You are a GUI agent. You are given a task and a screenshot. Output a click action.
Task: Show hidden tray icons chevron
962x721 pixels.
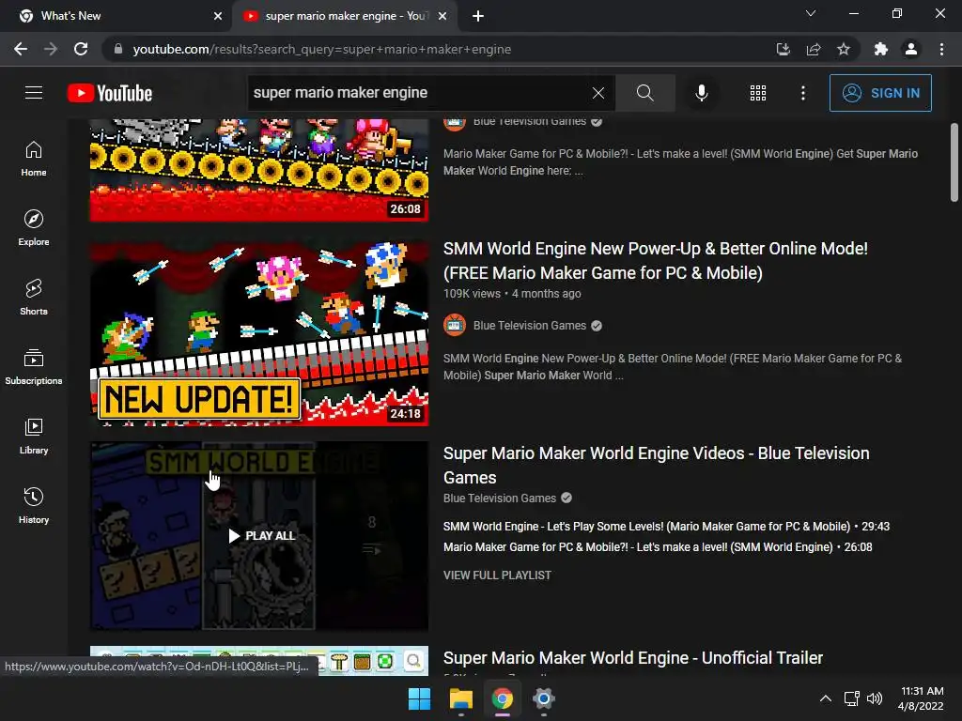point(826,698)
